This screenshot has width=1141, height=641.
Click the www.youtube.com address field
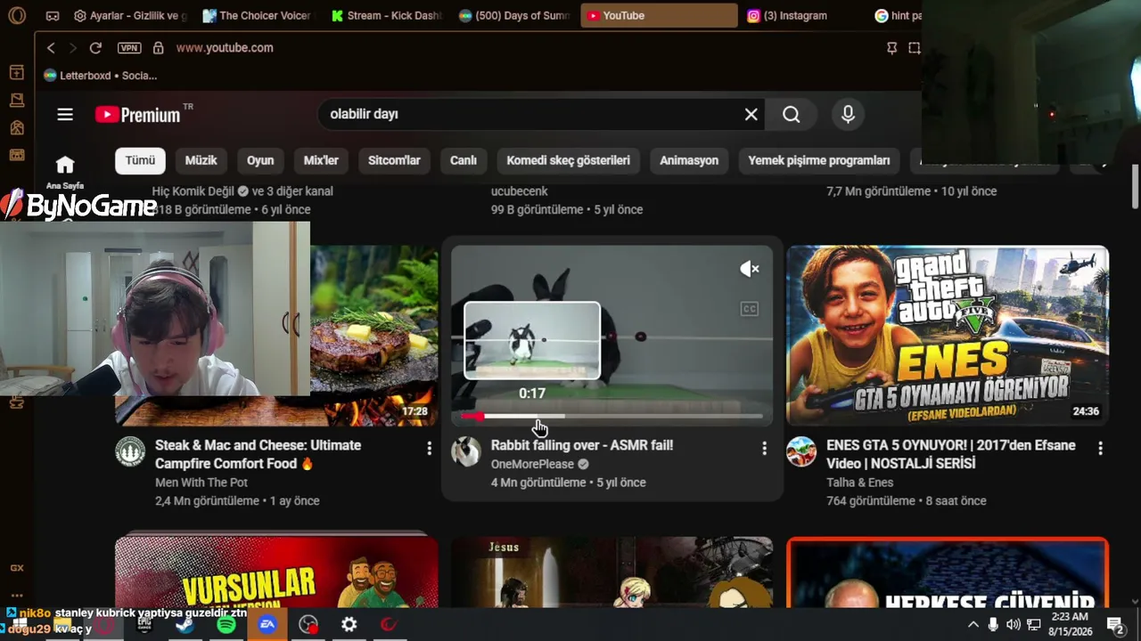click(x=225, y=48)
